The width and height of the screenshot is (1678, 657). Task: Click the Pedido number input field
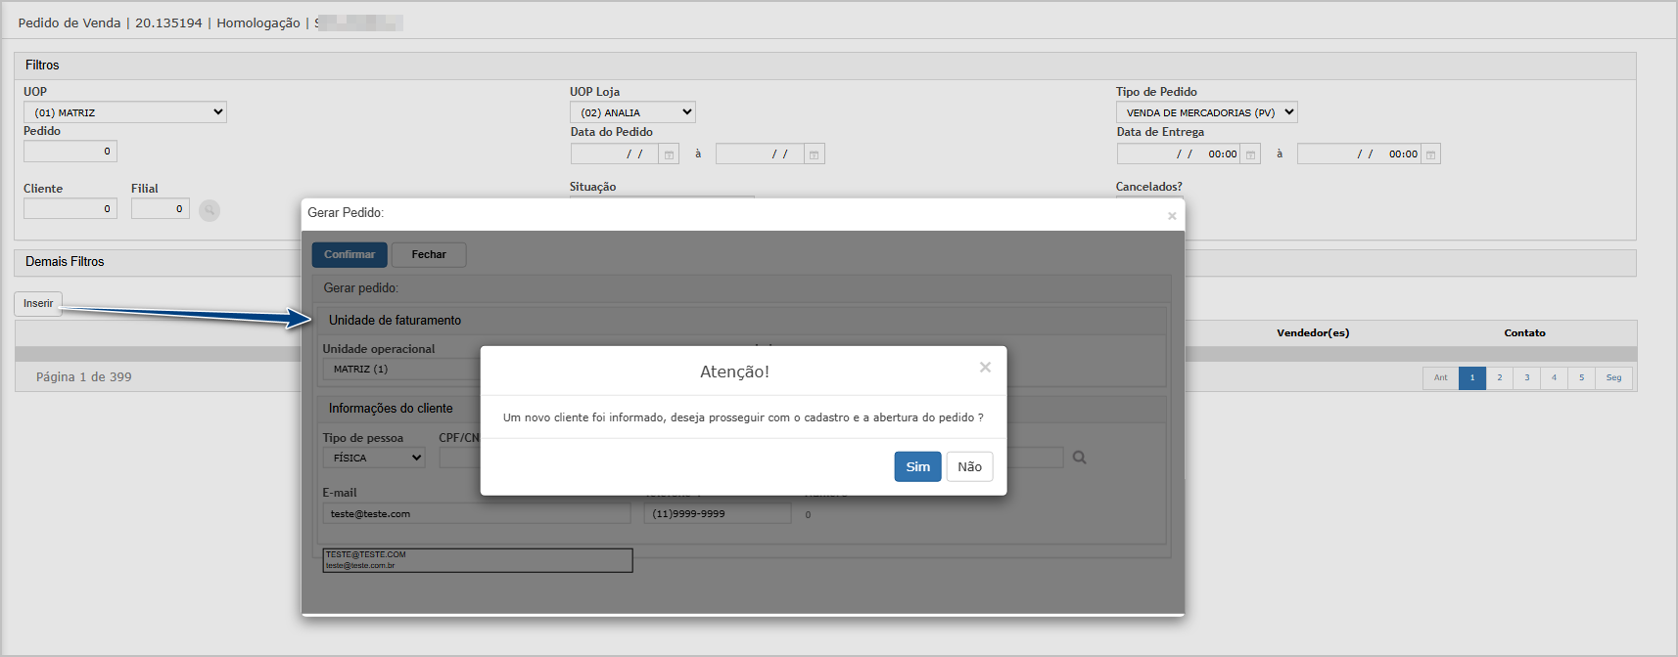[70, 152]
